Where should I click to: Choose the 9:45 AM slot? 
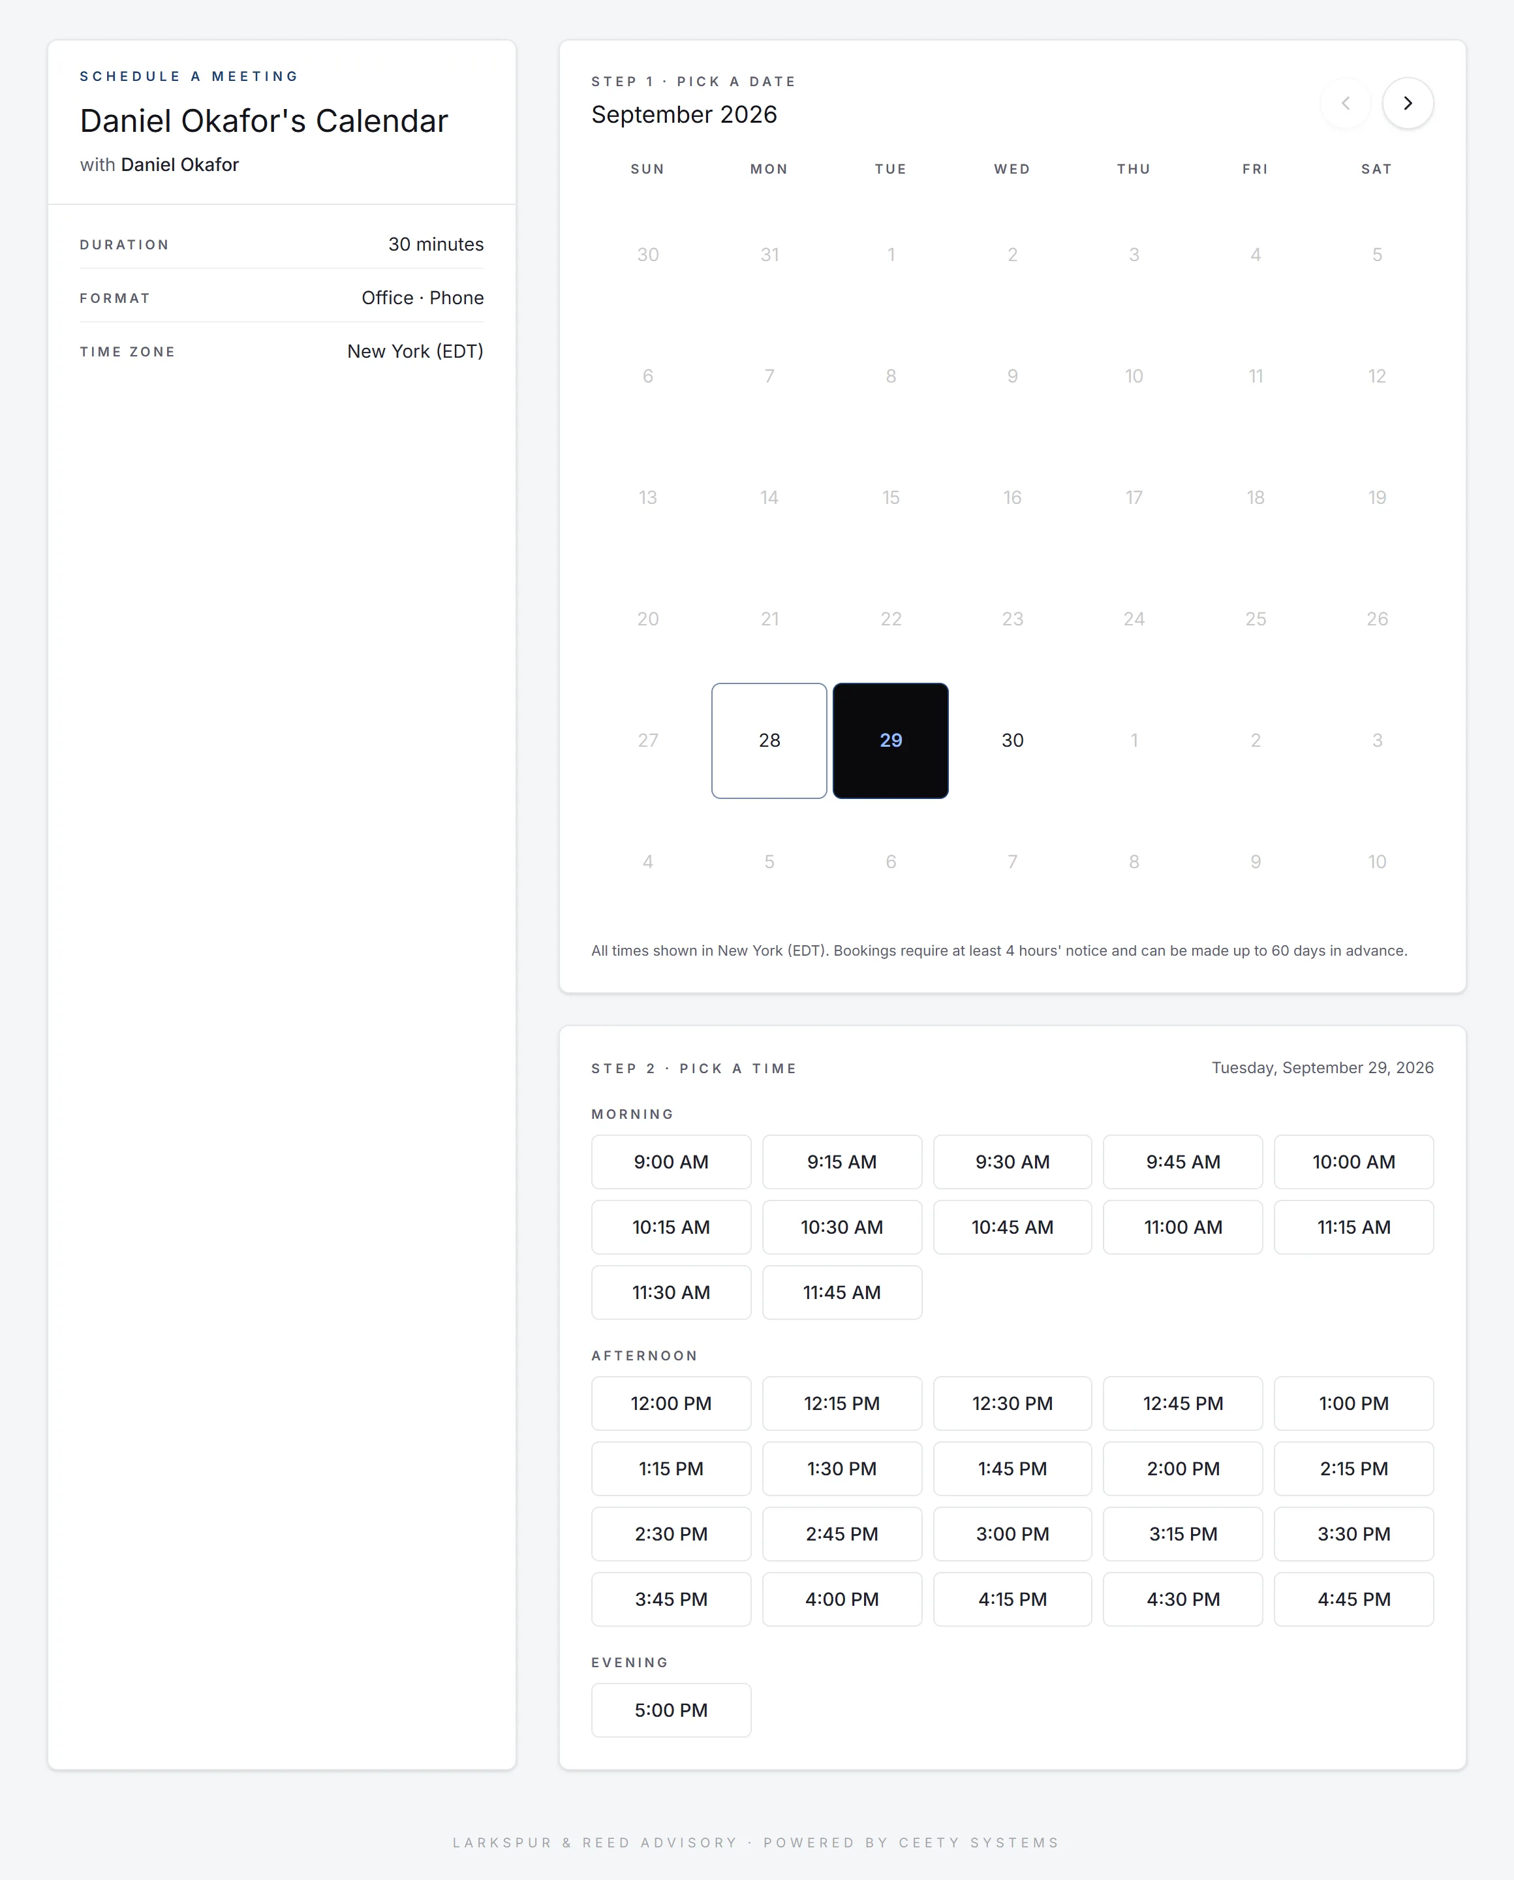point(1182,1162)
